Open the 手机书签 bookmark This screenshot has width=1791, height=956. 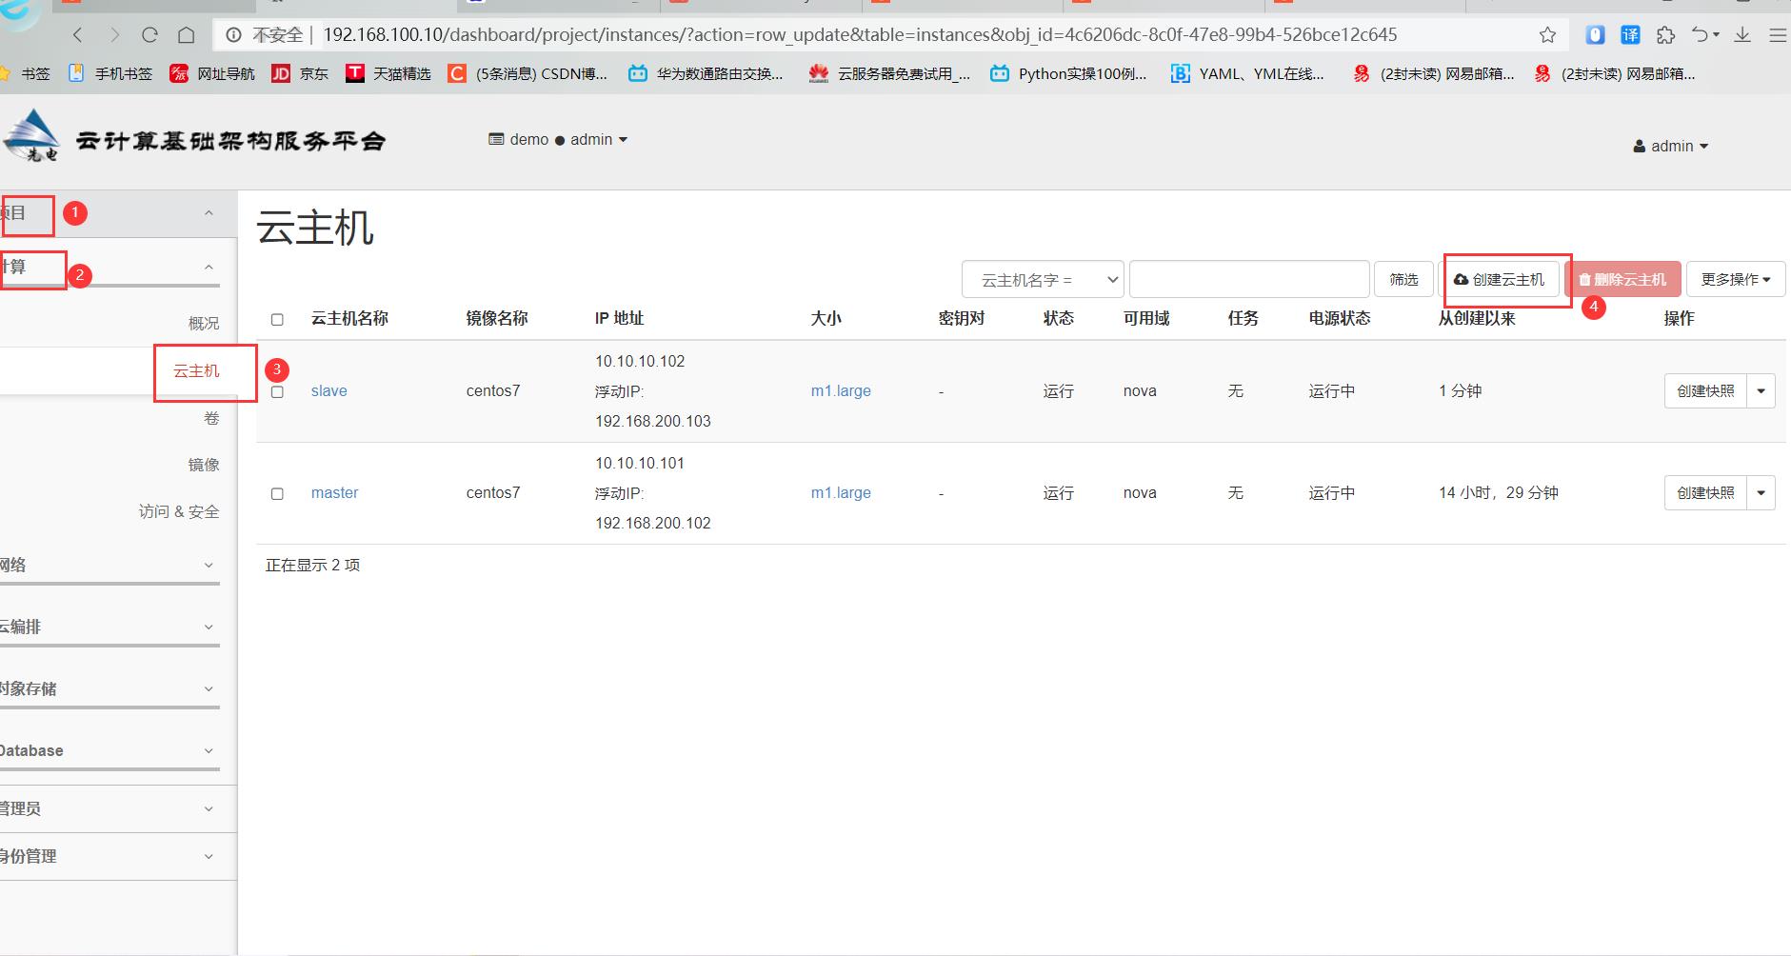tap(109, 73)
